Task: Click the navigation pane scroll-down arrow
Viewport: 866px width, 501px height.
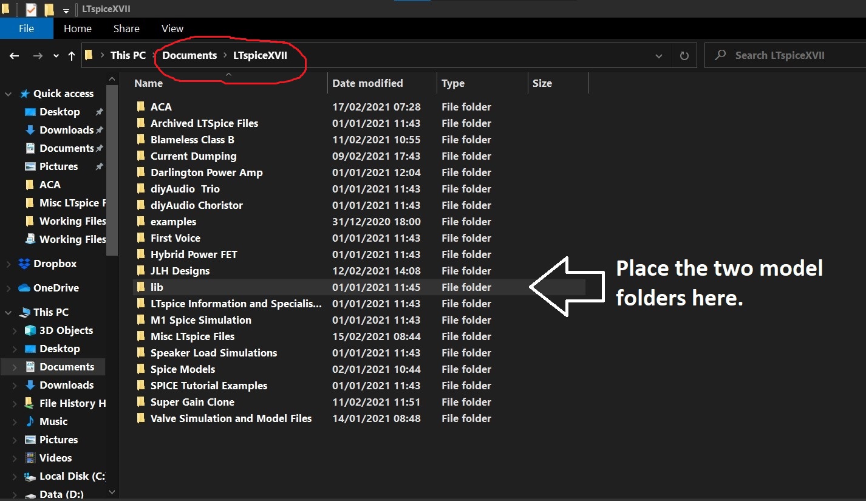Action: (112, 492)
